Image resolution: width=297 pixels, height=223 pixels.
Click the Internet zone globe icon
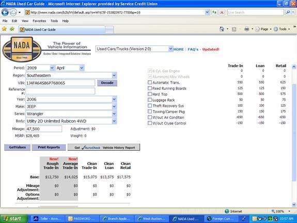tap(227, 211)
